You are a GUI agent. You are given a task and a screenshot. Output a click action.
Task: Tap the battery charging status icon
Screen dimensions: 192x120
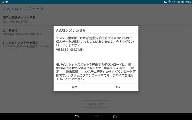(x=182, y=2)
